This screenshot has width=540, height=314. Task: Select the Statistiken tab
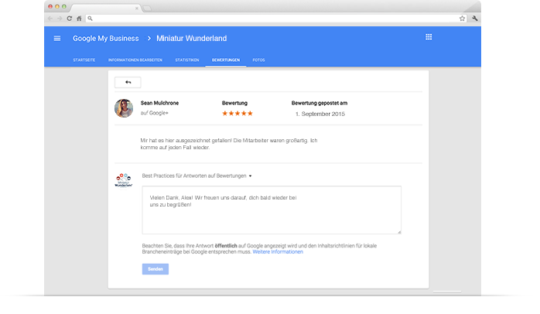click(x=187, y=60)
